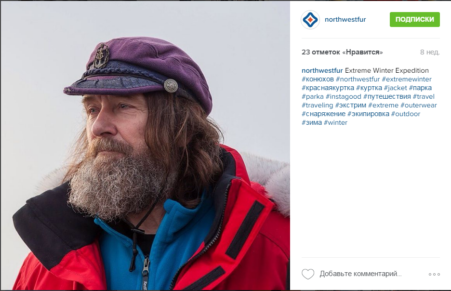Open the #экипировка hashtag
Screen dimensions: 451x291
368,114
